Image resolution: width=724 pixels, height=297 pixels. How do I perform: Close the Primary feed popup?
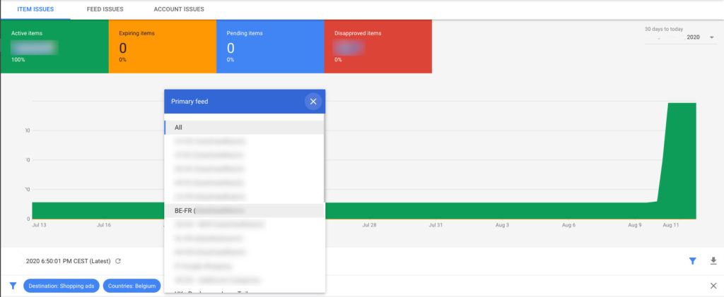[x=313, y=102]
